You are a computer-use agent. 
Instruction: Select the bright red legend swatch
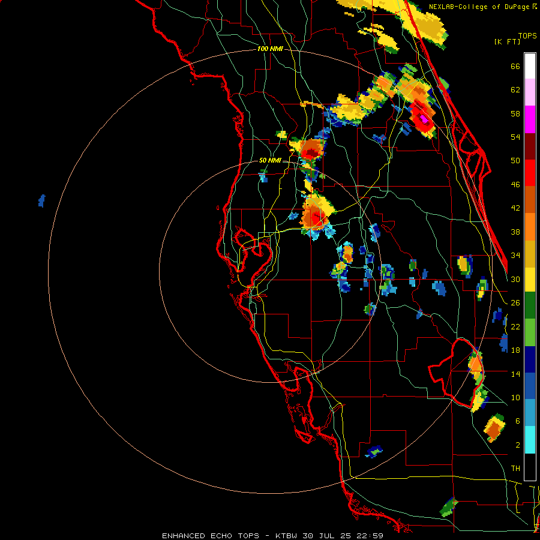point(530,173)
